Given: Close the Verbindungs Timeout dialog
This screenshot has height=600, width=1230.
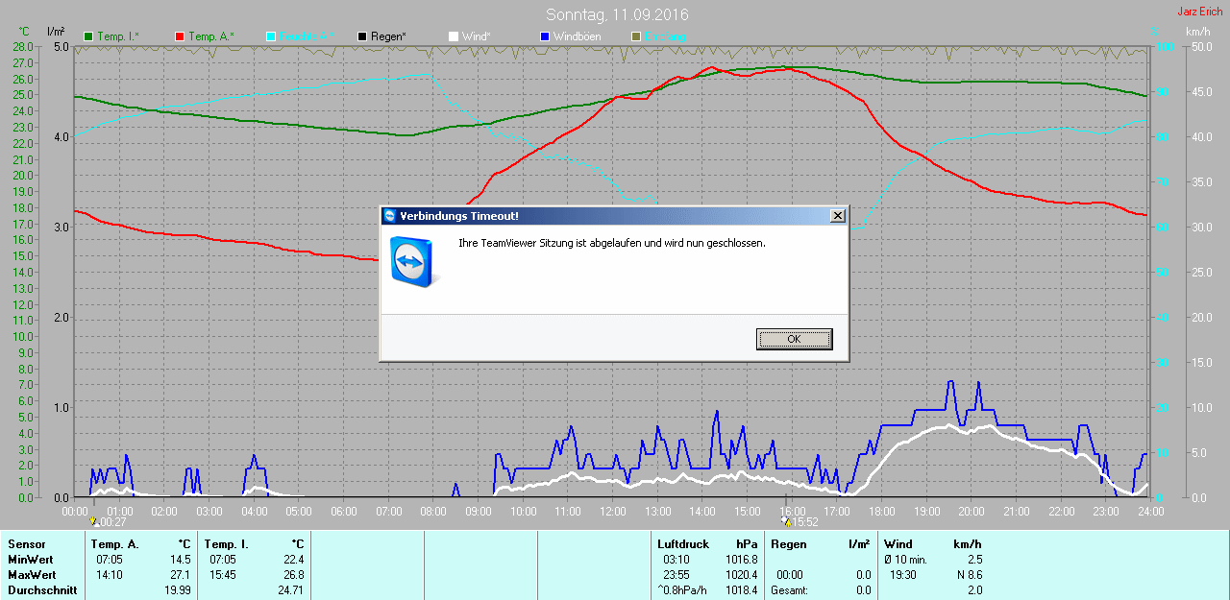Looking at the screenshot, I should [837, 216].
